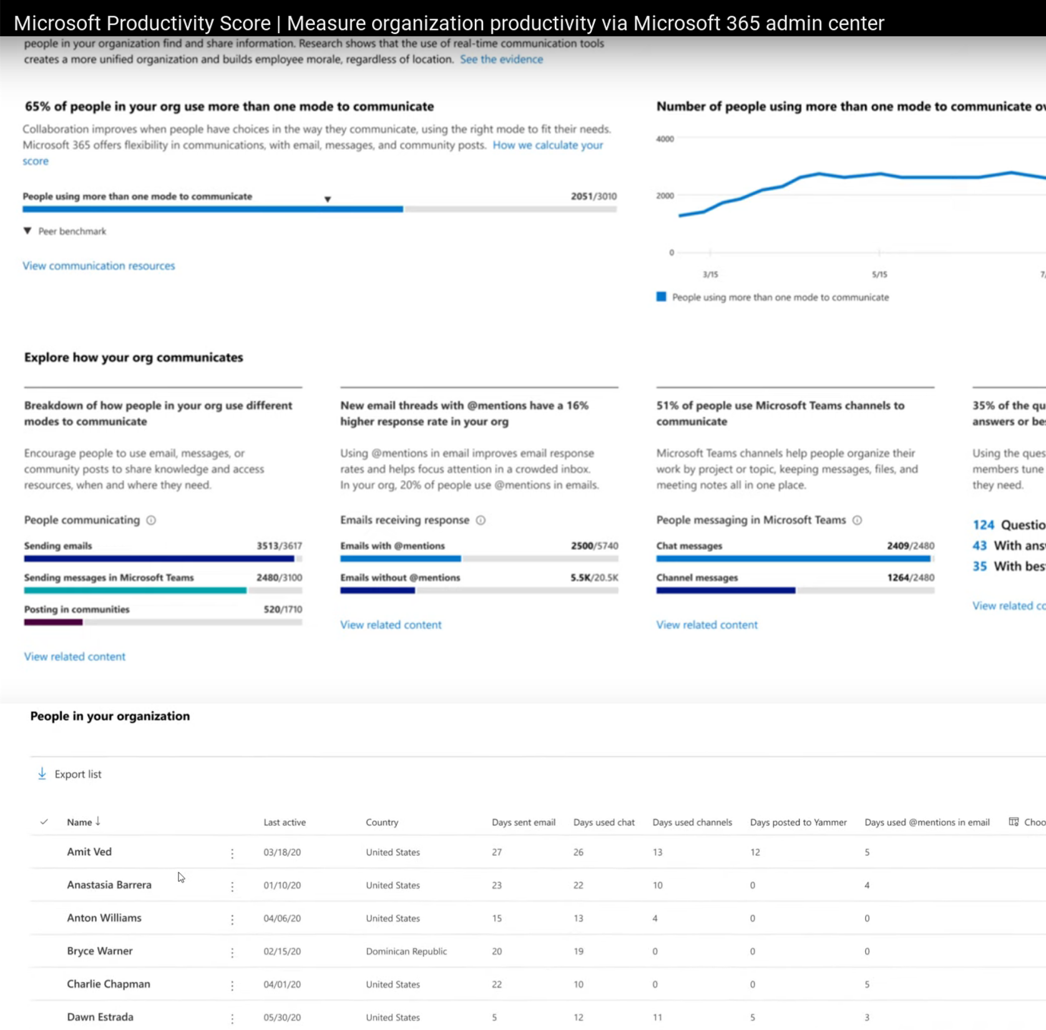Click the People using more than one mode progress bar
The width and height of the screenshot is (1046, 1030).
[320, 209]
